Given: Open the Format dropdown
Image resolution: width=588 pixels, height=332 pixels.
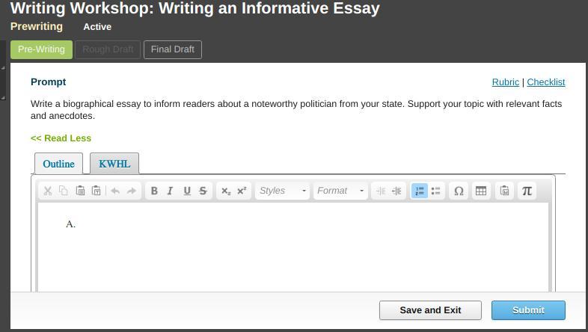Looking at the screenshot, I should 340,191.
